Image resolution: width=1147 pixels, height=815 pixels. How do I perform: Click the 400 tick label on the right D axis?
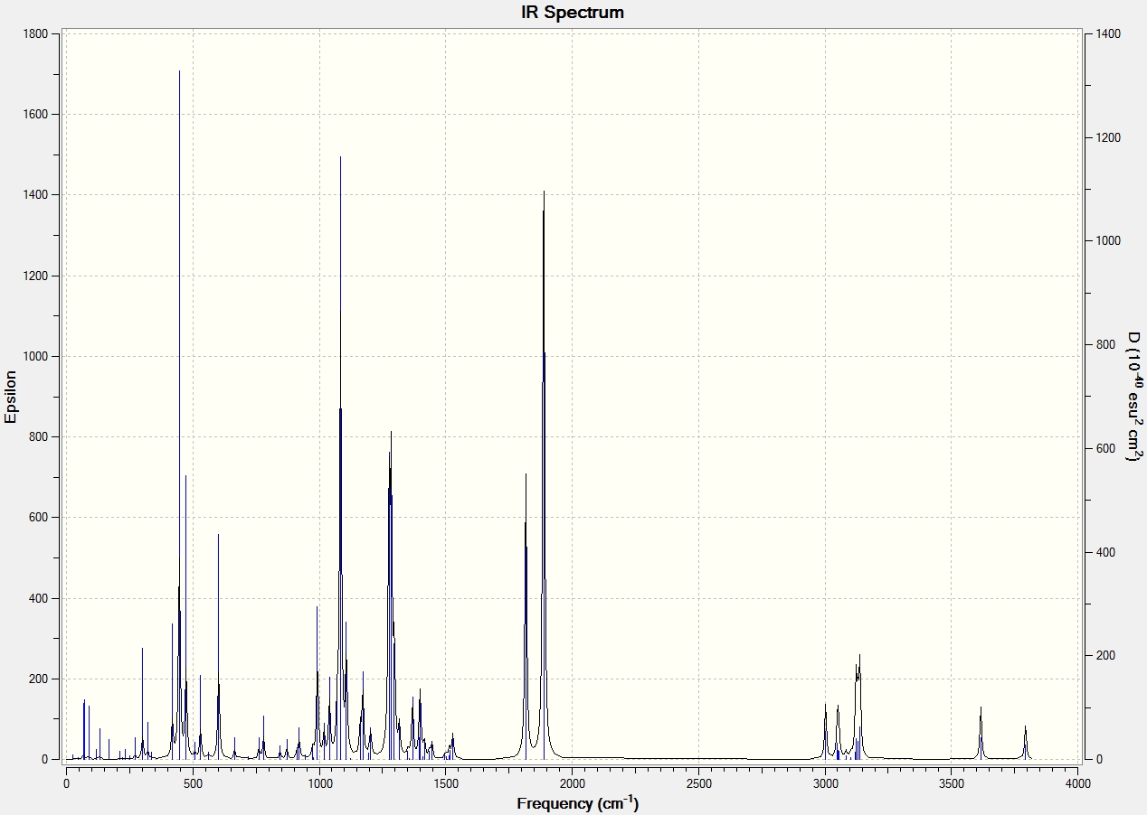pyautogui.click(x=1105, y=552)
